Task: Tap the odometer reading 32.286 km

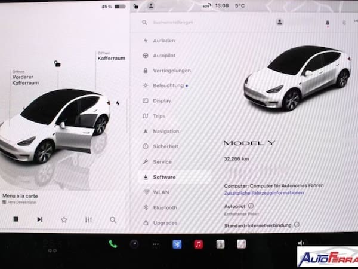Action: tap(236, 159)
